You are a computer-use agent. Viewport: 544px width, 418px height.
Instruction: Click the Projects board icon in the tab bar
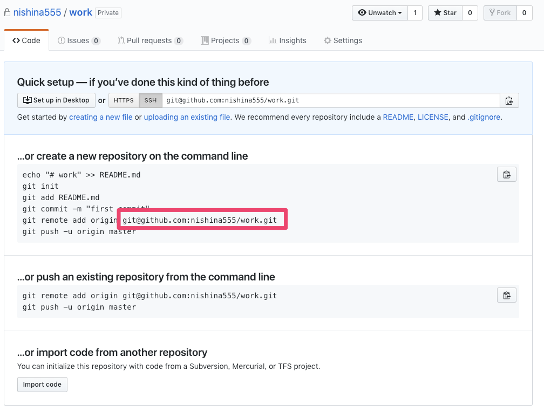pyautogui.click(x=205, y=40)
